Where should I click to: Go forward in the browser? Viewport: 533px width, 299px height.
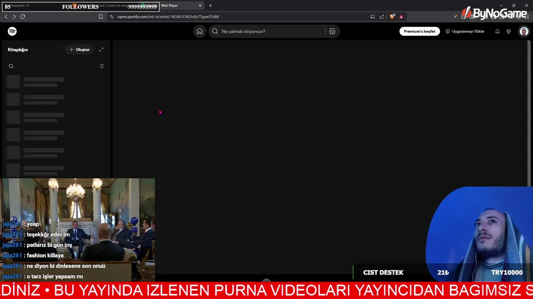tap(14, 17)
